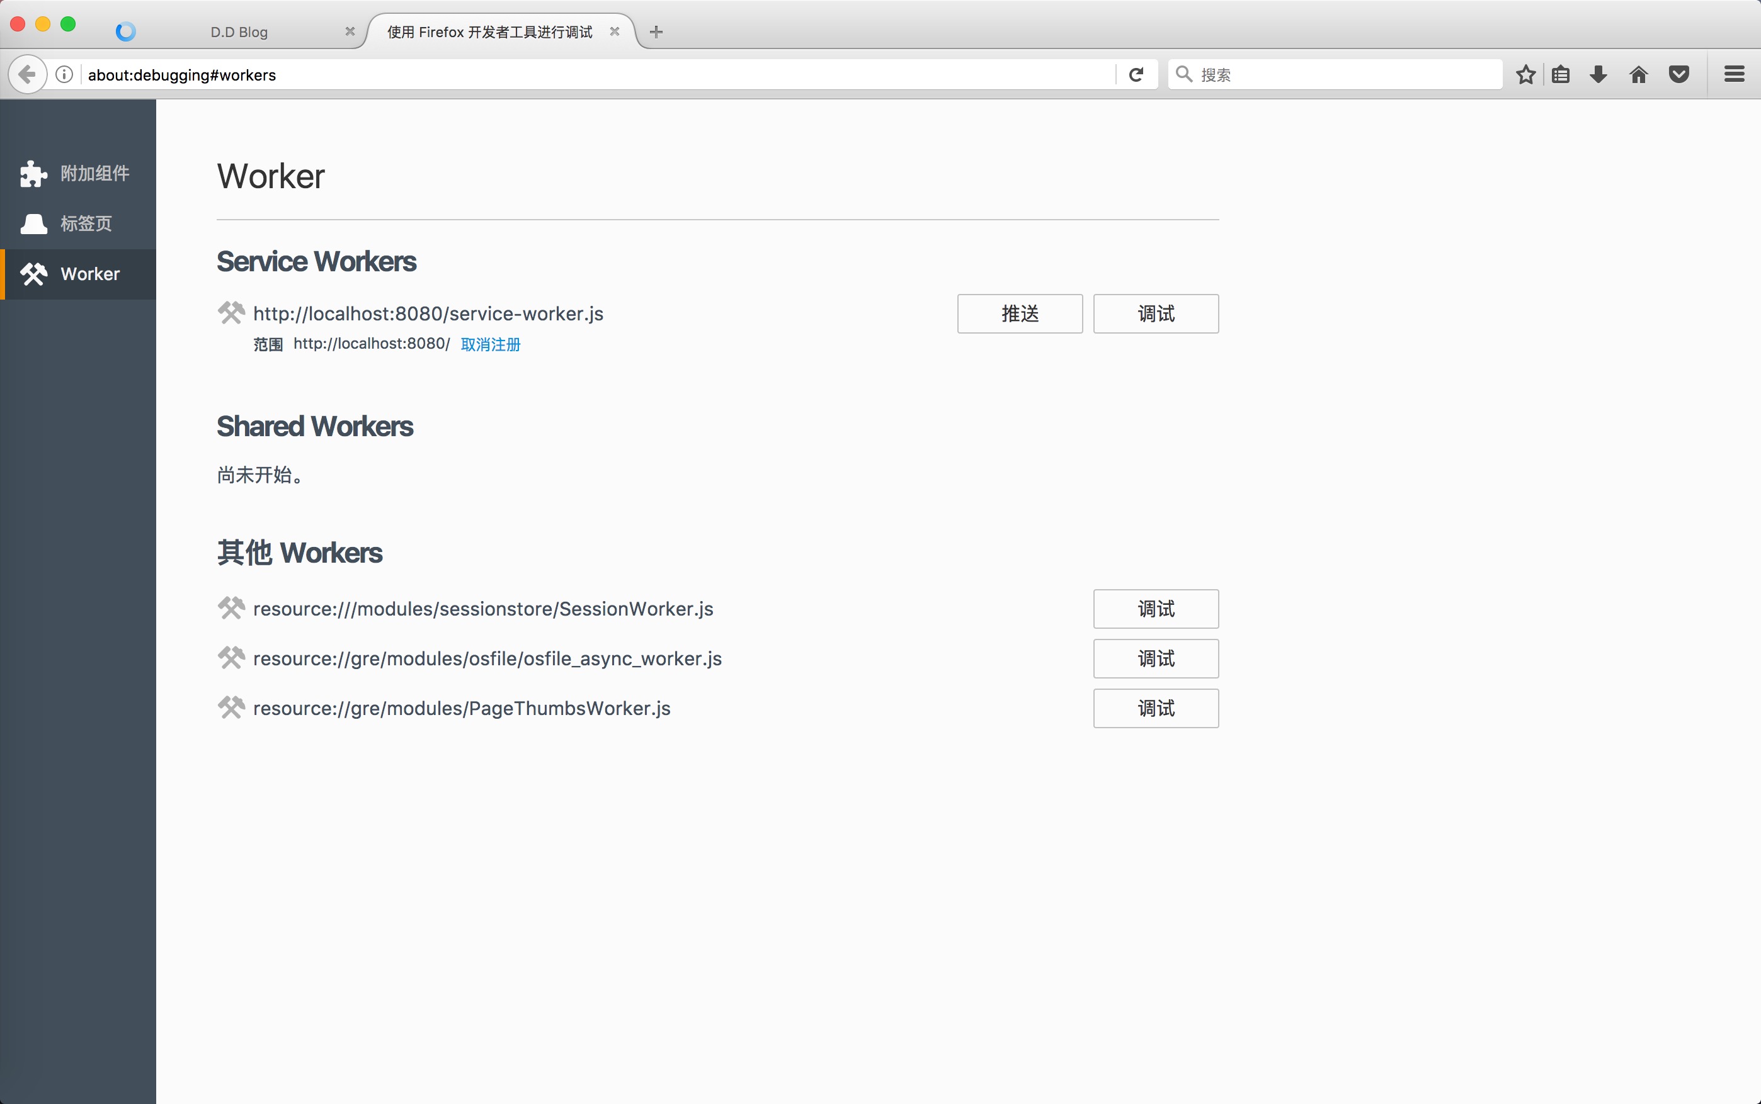The width and height of the screenshot is (1761, 1104).
Task: Show site info icon in URL bar
Action: (64, 74)
